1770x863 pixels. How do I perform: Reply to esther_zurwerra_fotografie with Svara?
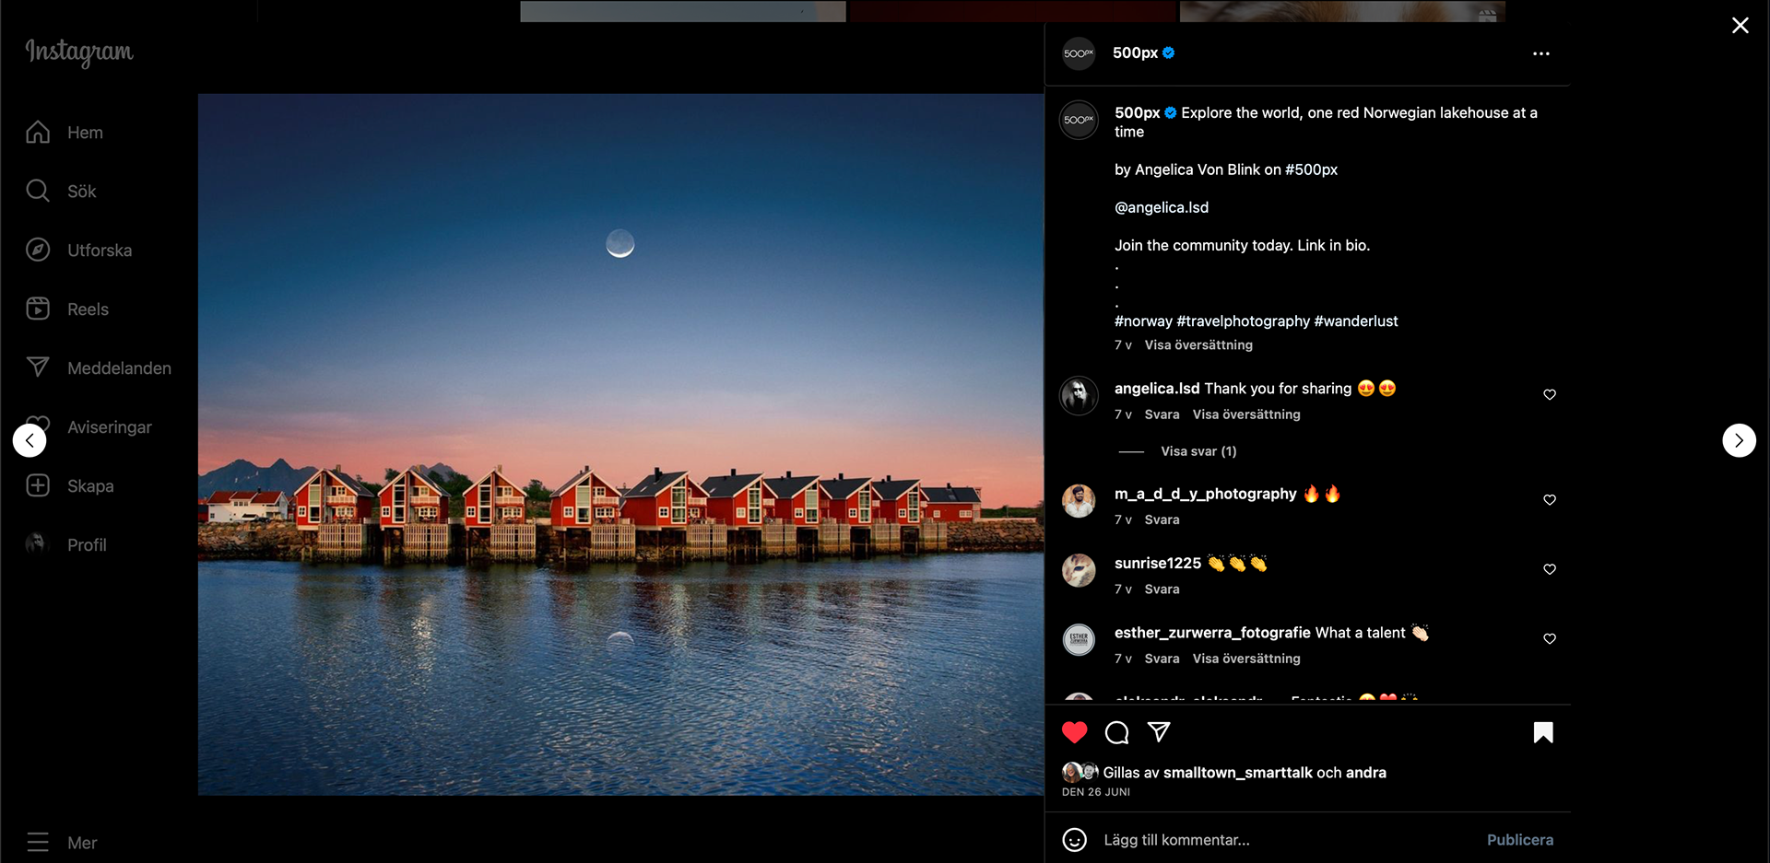1162,659
